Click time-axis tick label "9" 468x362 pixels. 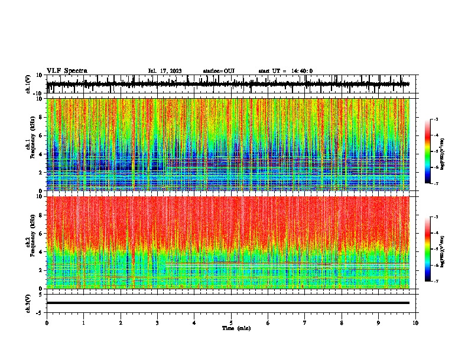[378, 323]
